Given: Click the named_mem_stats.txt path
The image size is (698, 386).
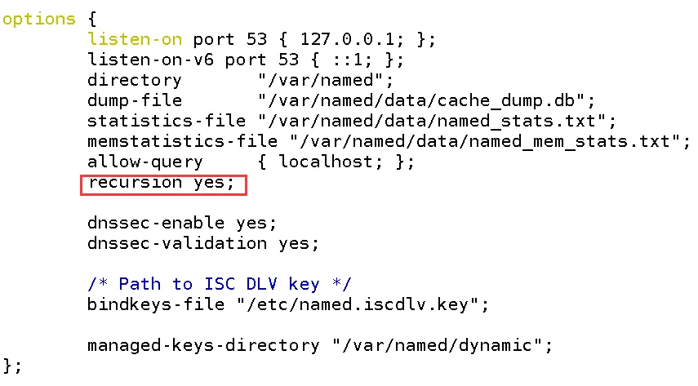Looking at the screenshot, I should click(x=484, y=142).
